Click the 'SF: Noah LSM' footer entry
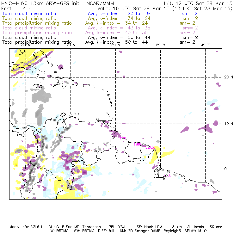The width and height of the screenshot is (234, 234). (149, 227)
